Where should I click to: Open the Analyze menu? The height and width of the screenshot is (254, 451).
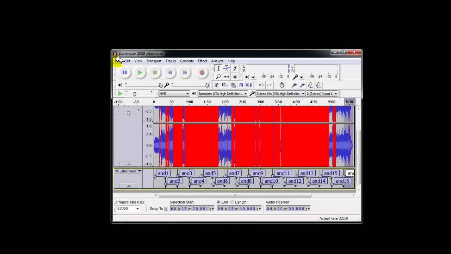217,61
